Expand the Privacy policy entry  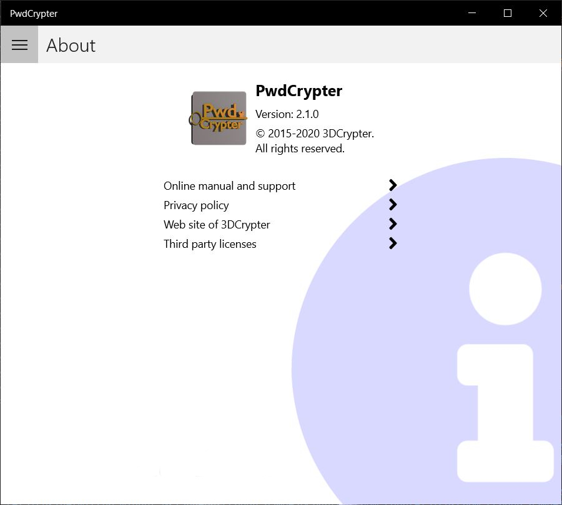pos(196,205)
